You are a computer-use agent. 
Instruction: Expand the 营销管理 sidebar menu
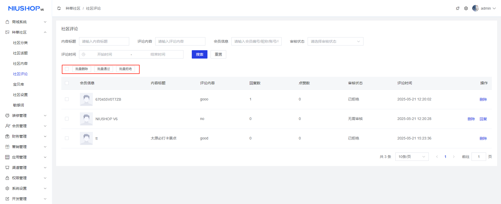point(26,147)
